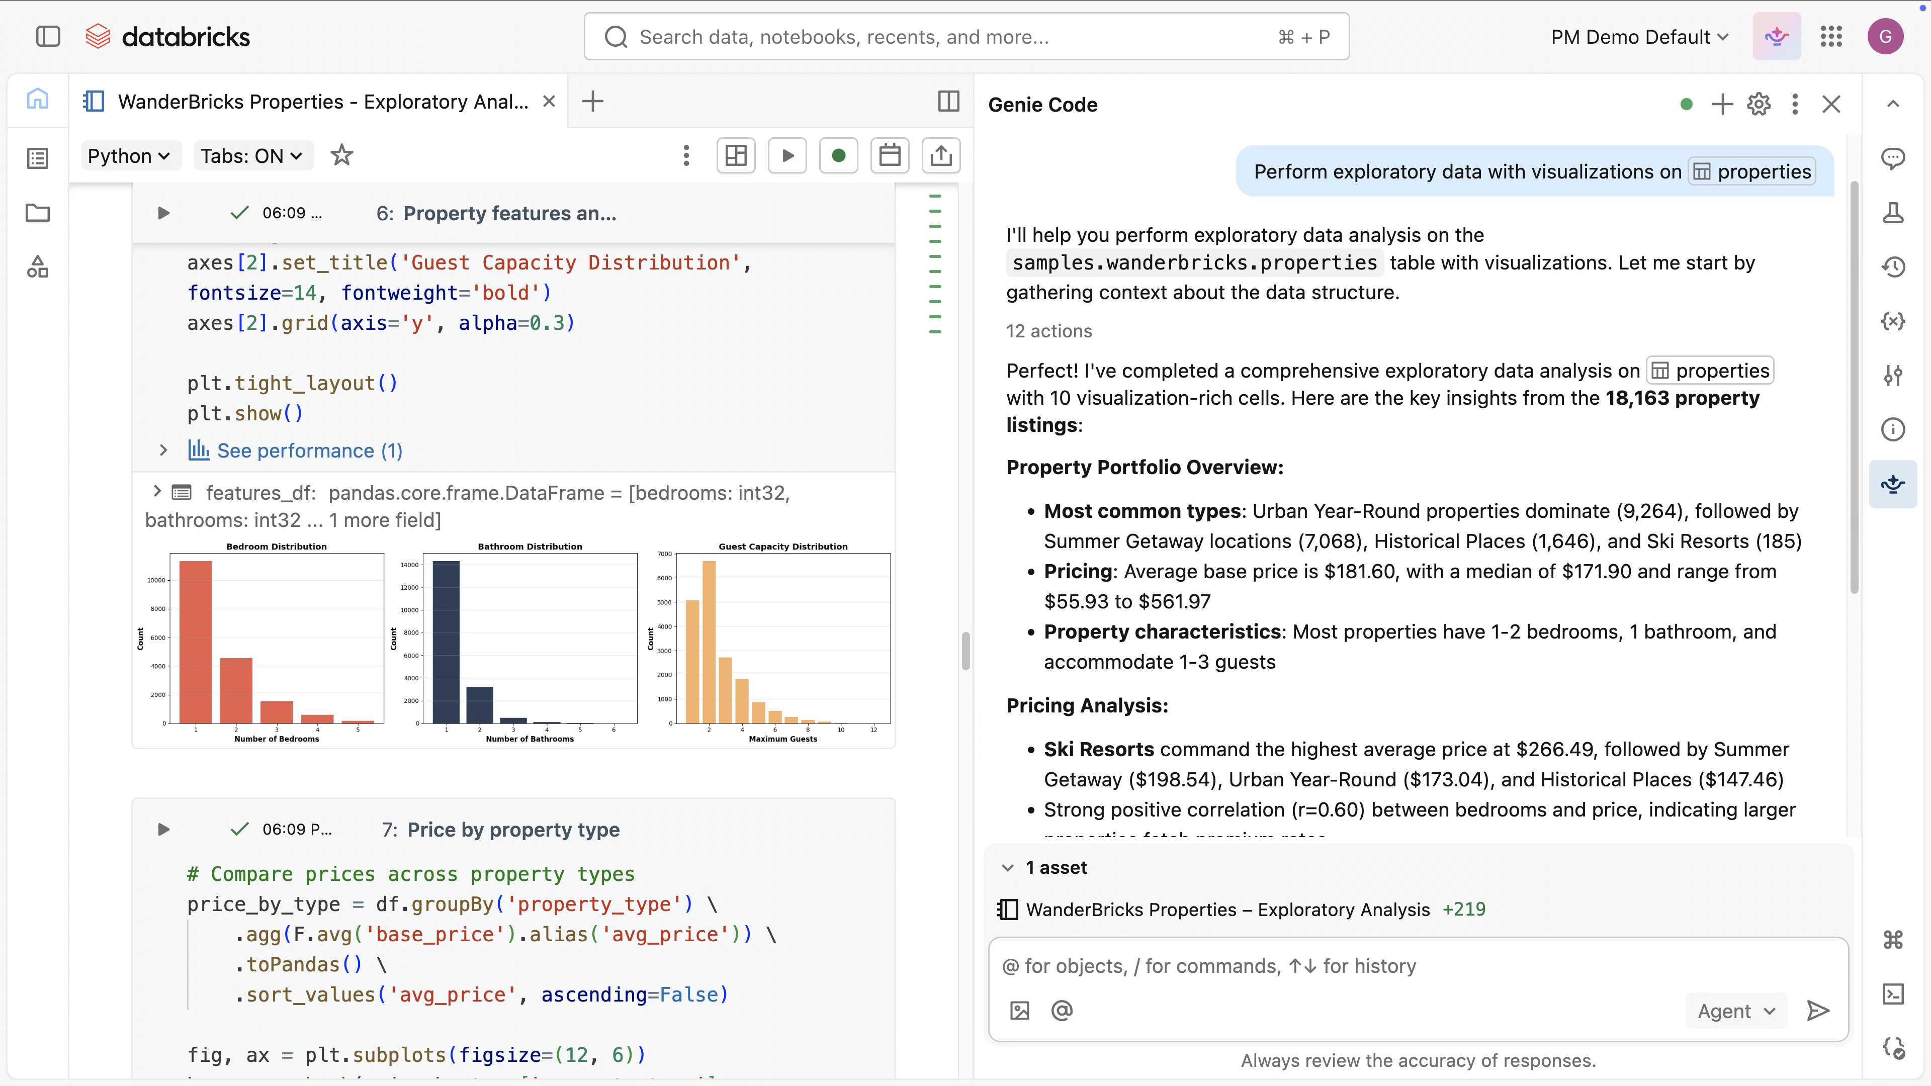The height and width of the screenshot is (1086, 1931).
Task: Open the share/export icon in notebook toolbar
Action: point(941,155)
